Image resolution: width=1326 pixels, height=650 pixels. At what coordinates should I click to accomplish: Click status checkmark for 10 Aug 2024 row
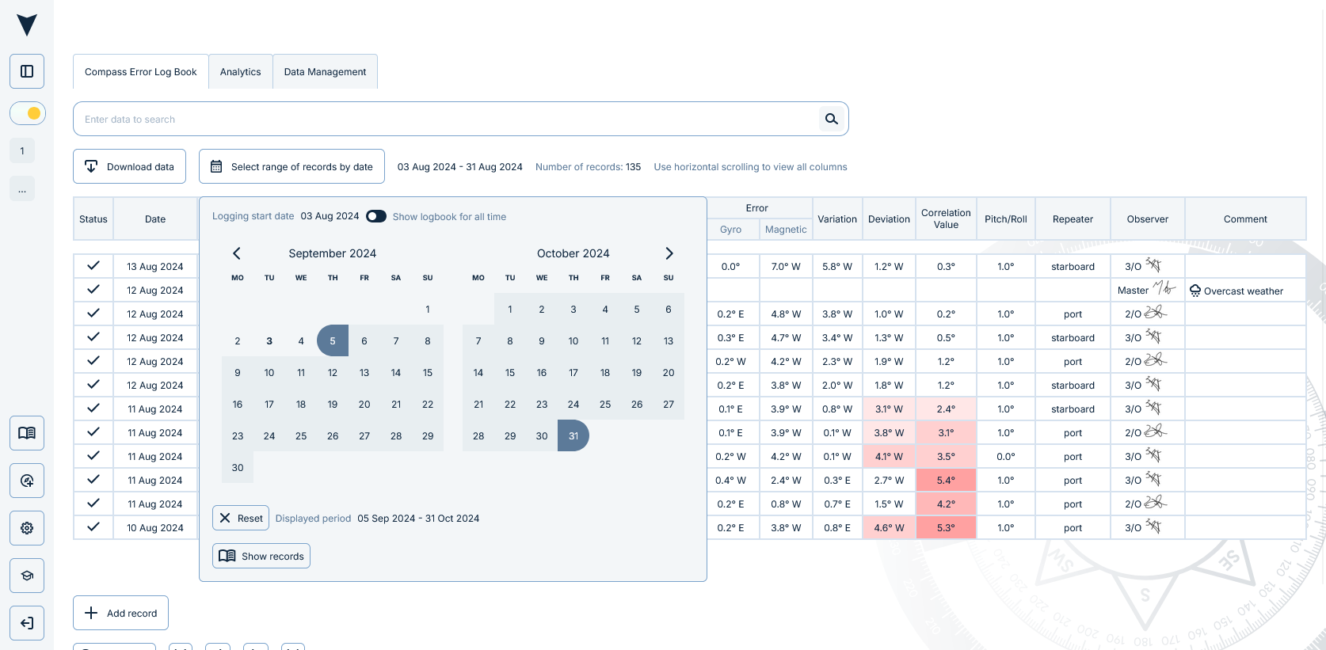(93, 527)
